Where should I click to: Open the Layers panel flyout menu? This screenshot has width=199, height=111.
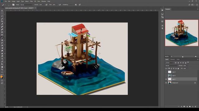point(197,60)
